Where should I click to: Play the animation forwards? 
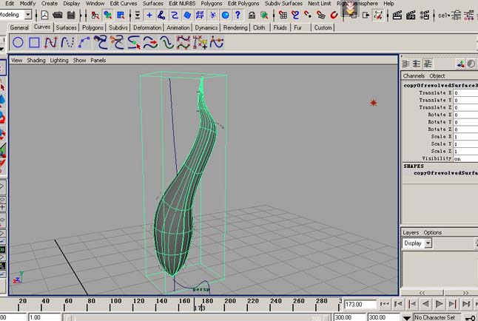pos(439,304)
